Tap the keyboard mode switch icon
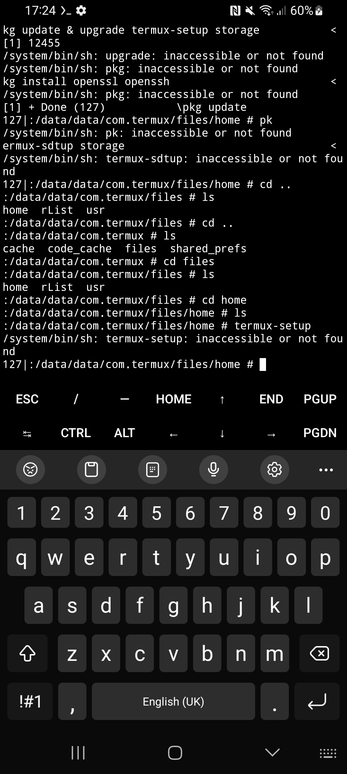This screenshot has width=347, height=774. [152, 470]
